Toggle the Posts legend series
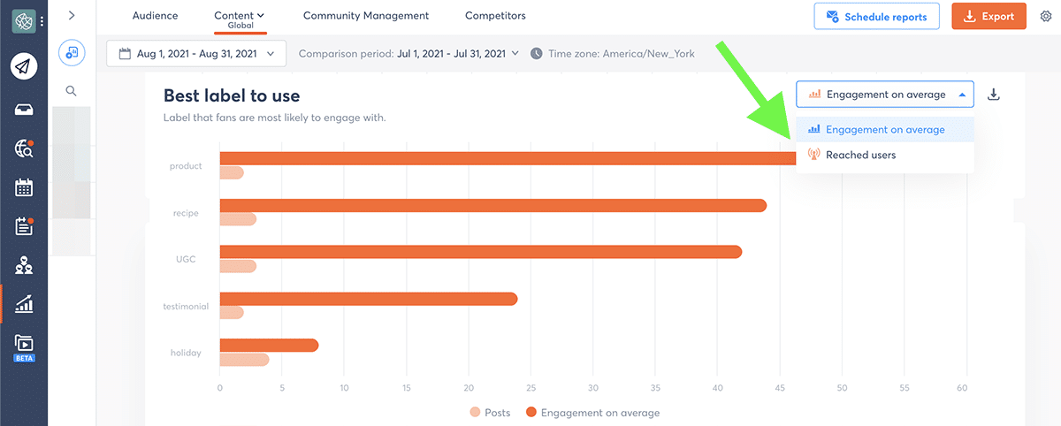1061x426 pixels. pyautogui.click(x=491, y=413)
